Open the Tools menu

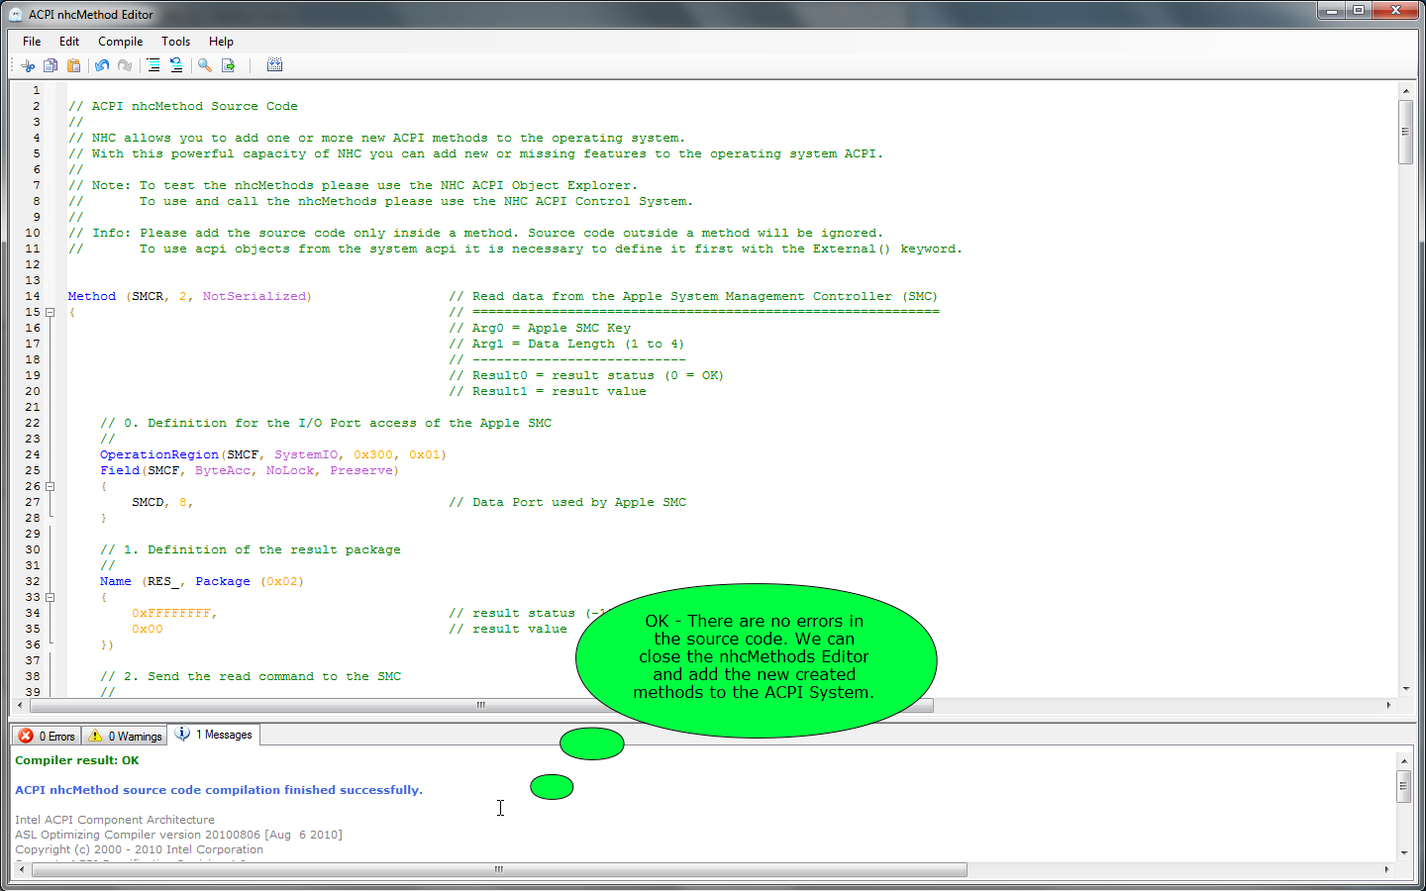click(x=175, y=42)
